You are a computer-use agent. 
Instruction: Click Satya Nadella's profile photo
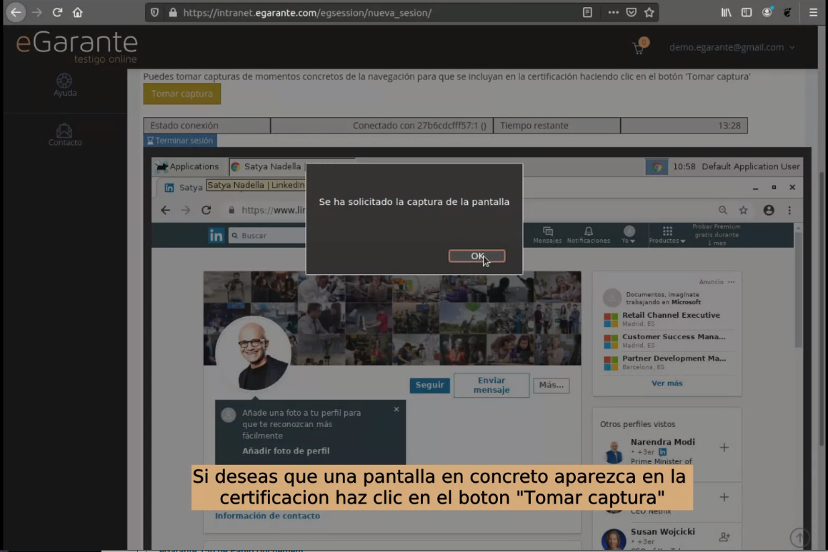(253, 353)
